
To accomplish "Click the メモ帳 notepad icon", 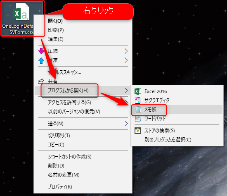I will [138, 110].
